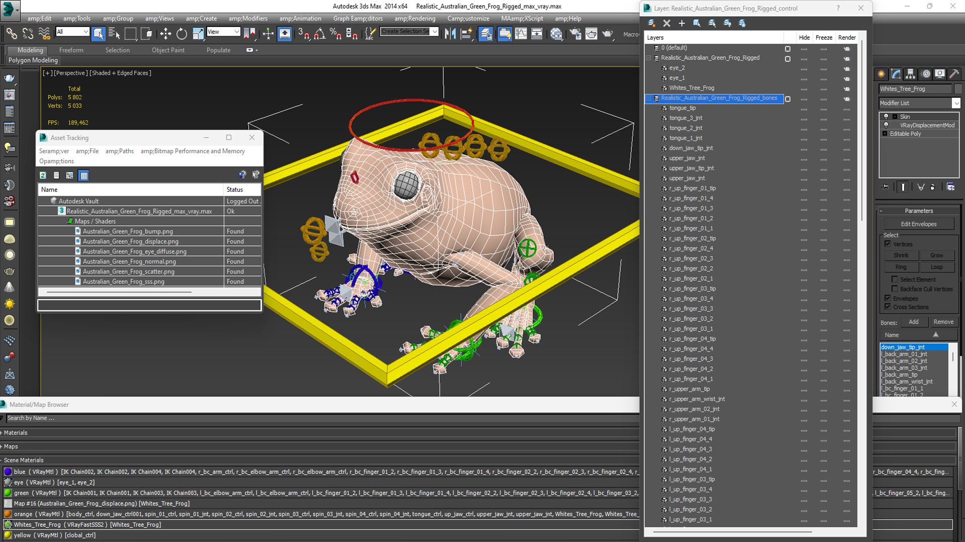Click the Select and Link tool icon
The image size is (965, 542).
pyautogui.click(x=11, y=34)
